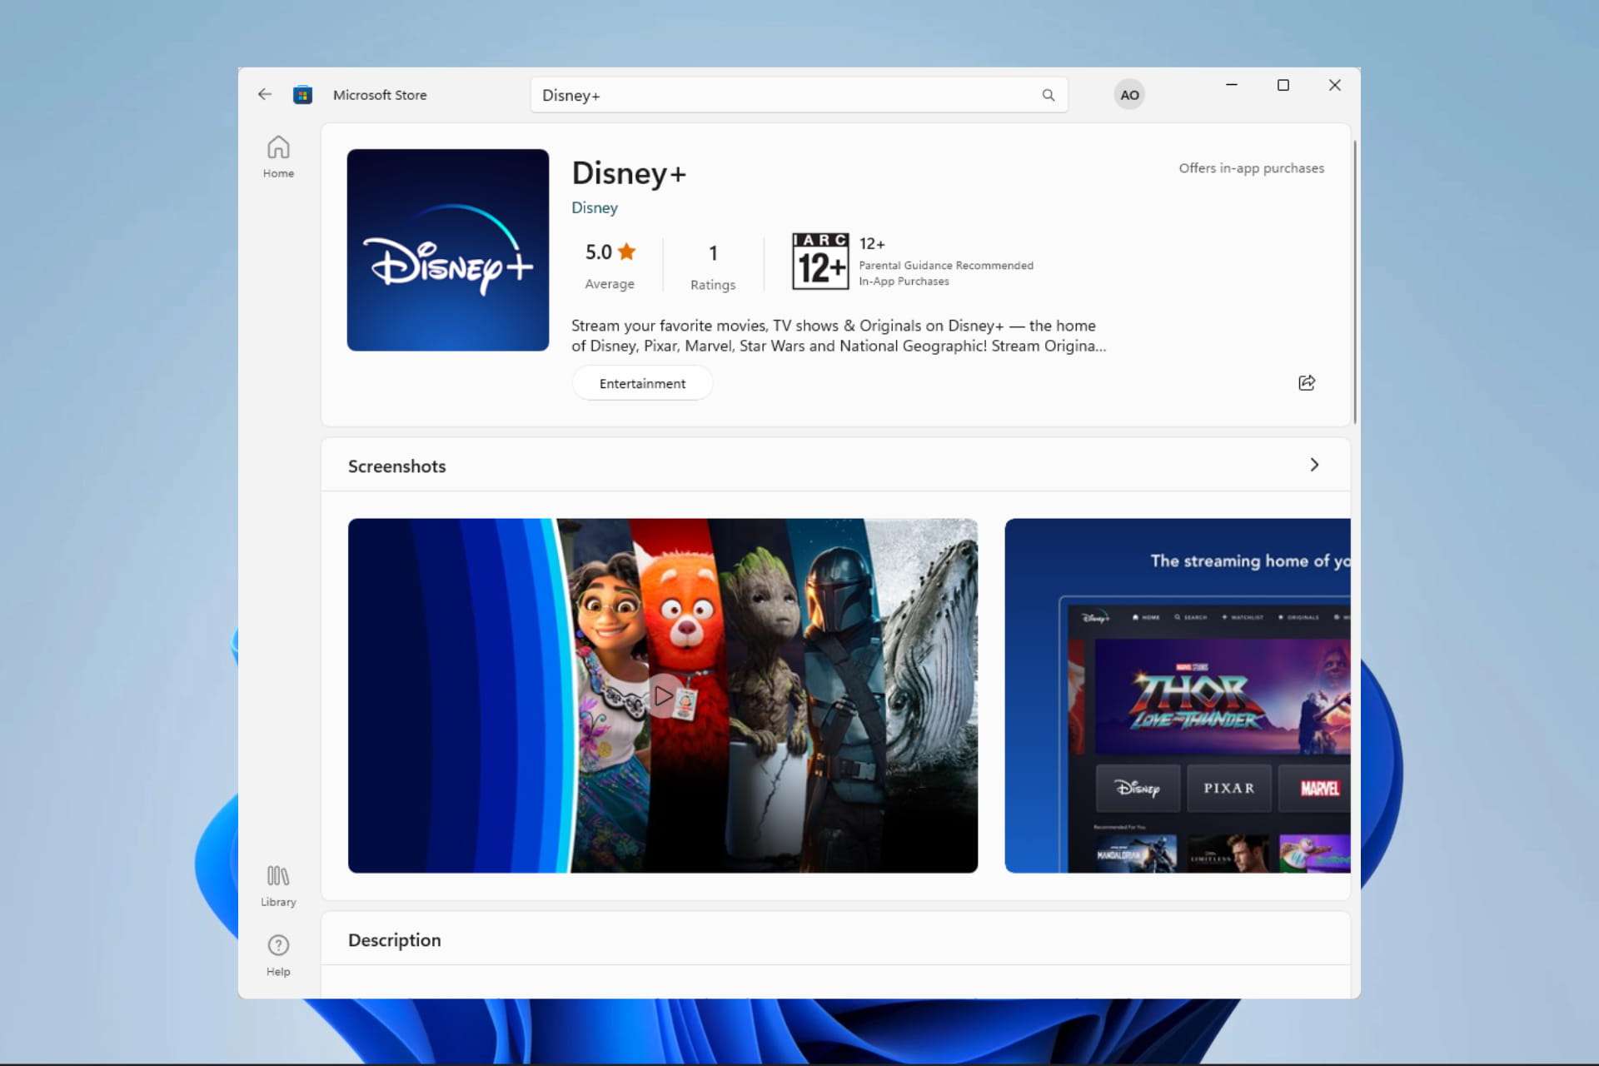Viewport: 1599px width, 1066px height.
Task: Click the orange rating star
Action: [627, 252]
